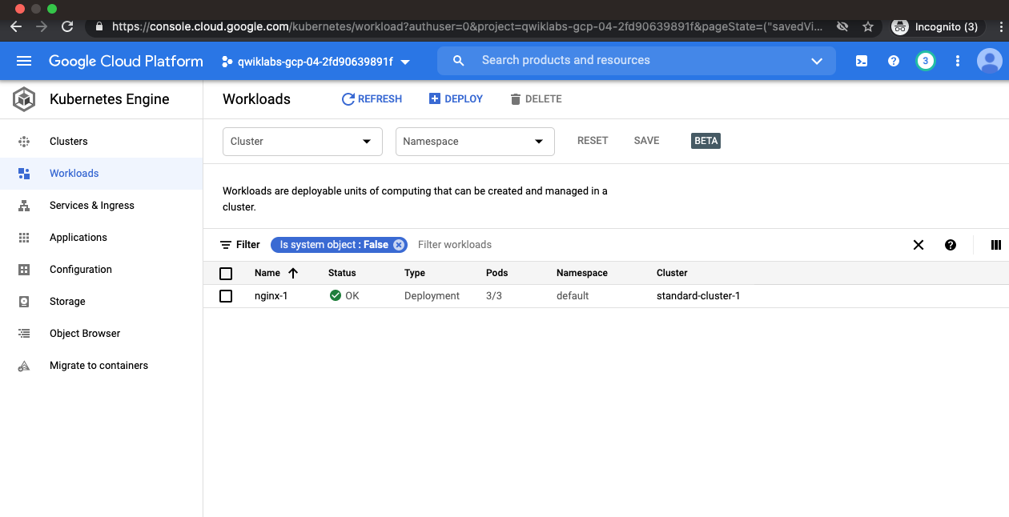This screenshot has width=1009, height=517.
Task: Open the Namespace dropdown
Action: [475, 142]
